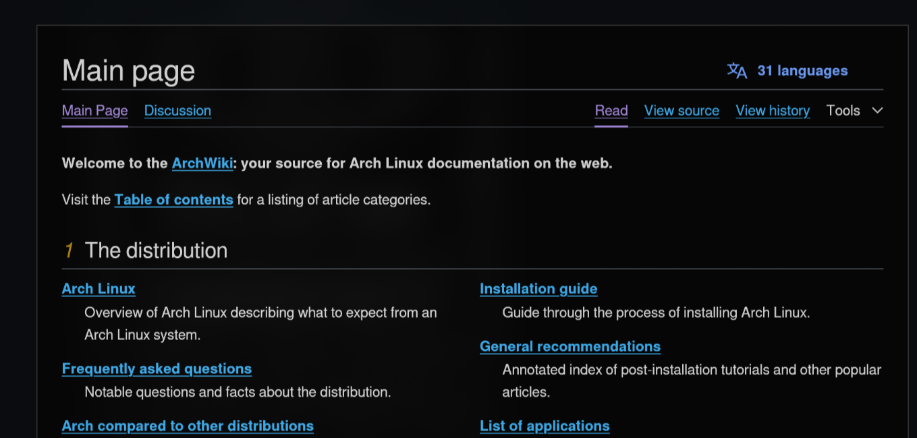The image size is (917, 438).
Task: Open the Arch Linux overview link
Action: 99,289
